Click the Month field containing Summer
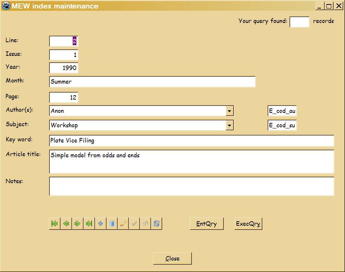 pyautogui.click(x=152, y=82)
